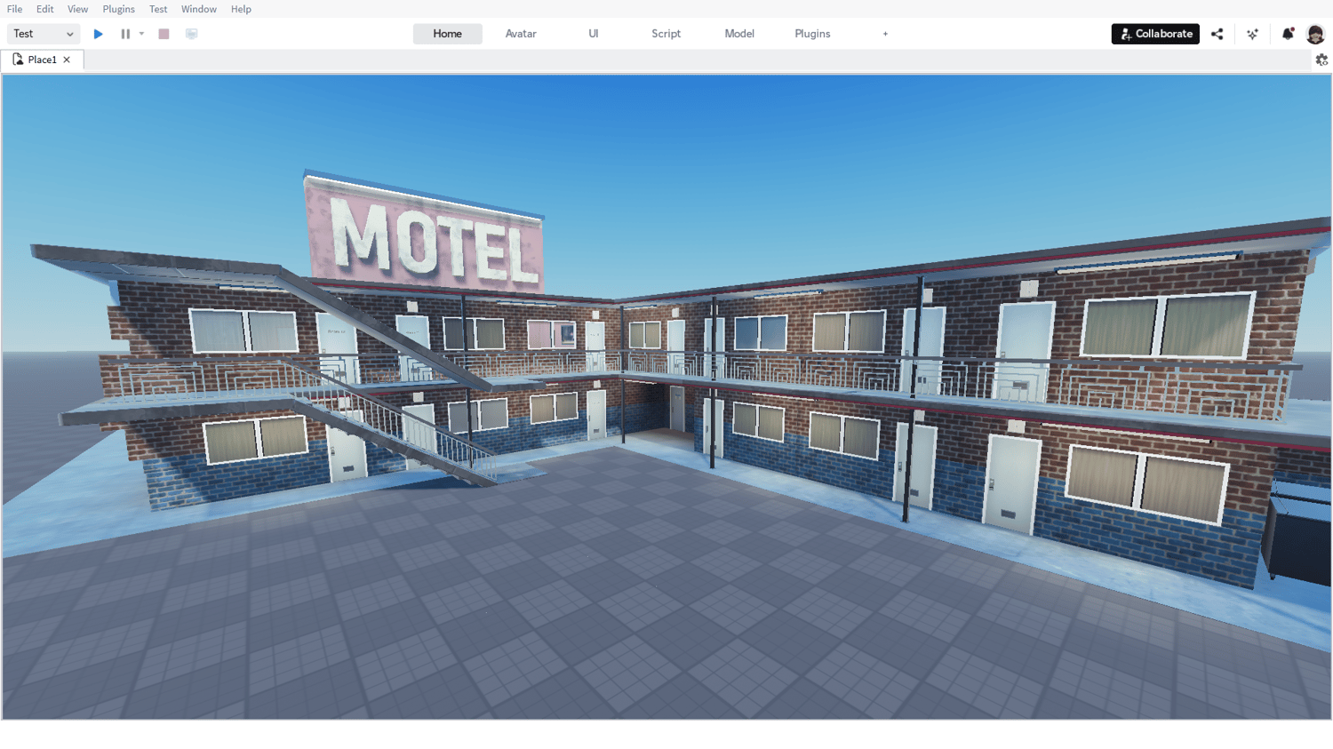Click the device emulation icon in the toolbar

coord(190,33)
